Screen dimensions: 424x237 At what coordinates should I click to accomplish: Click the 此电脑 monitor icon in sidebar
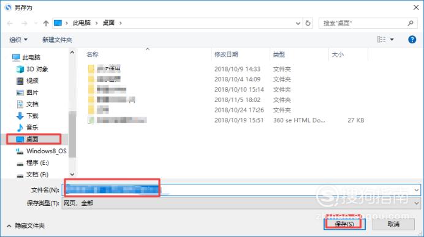(16, 57)
